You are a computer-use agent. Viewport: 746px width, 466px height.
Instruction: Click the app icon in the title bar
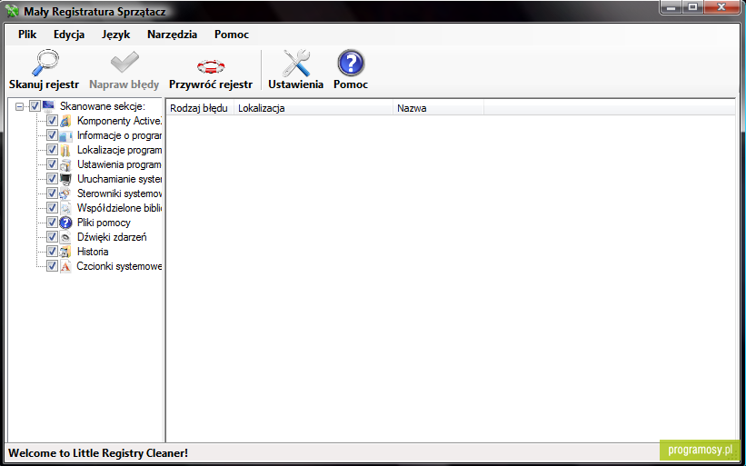point(12,11)
